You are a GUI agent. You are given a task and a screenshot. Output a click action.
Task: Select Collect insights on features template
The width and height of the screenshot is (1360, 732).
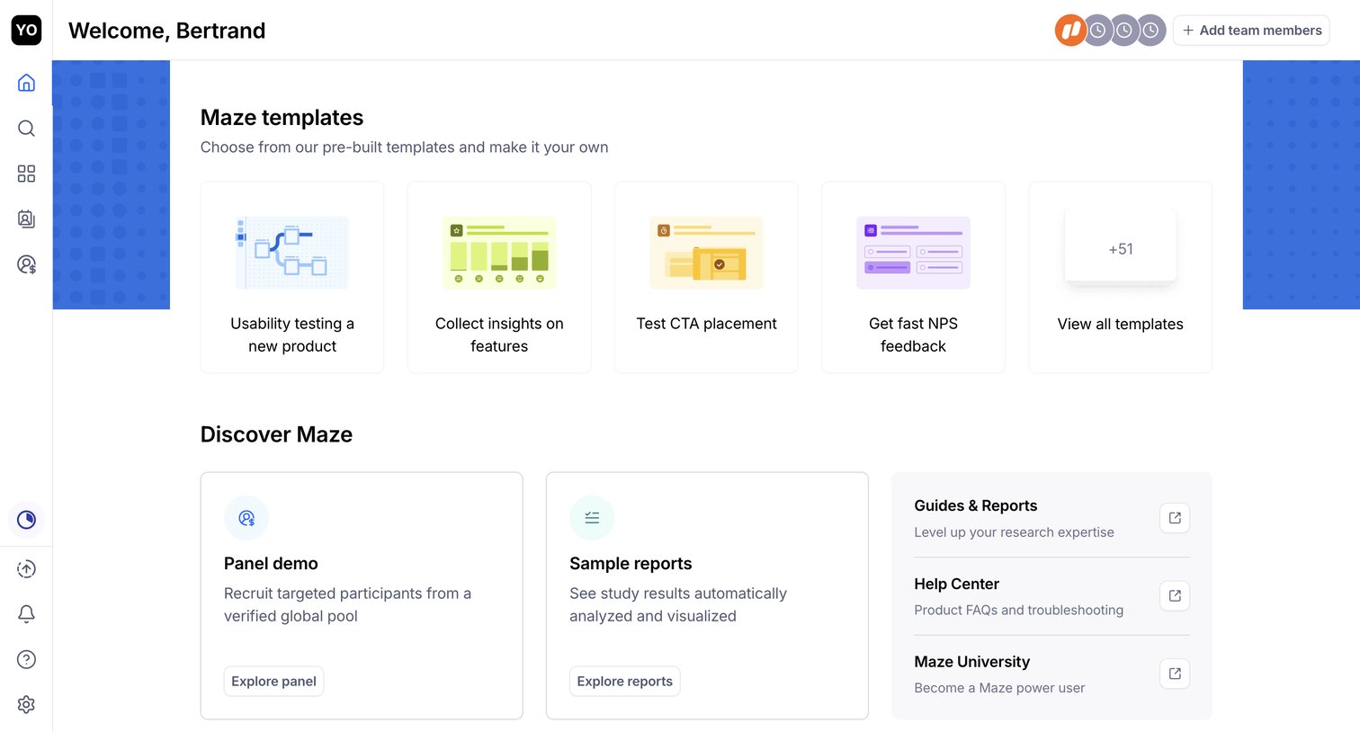pyautogui.click(x=499, y=277)
